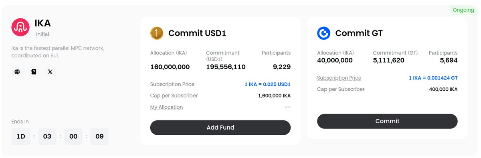The height and width of the screenshot is (158, 481).
Task: Click the 195,556,110 USD1 commitment value
Action: click(x=226, y=67)
